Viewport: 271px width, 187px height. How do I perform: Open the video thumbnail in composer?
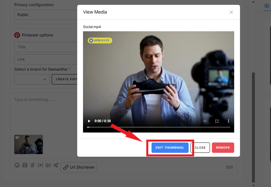tap(28, 144)
